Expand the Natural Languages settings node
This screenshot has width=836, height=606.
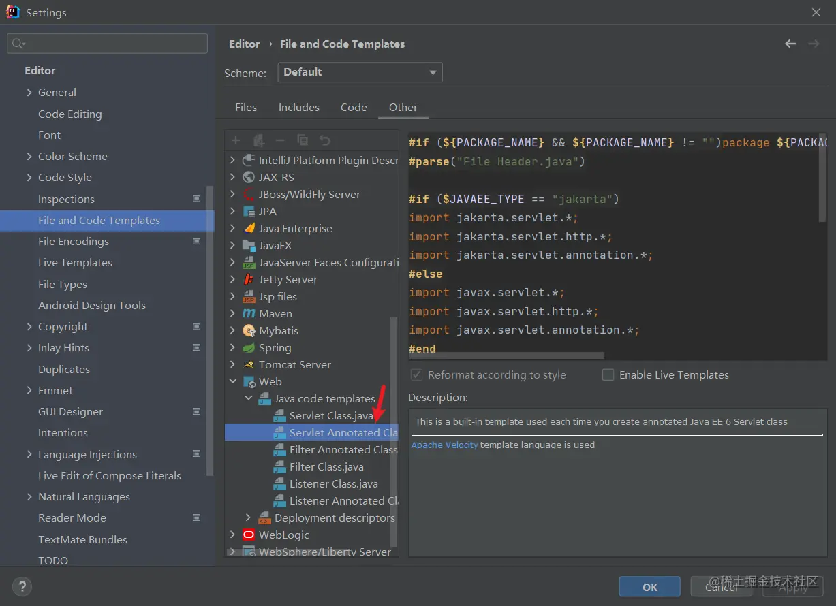coord(29,496)
